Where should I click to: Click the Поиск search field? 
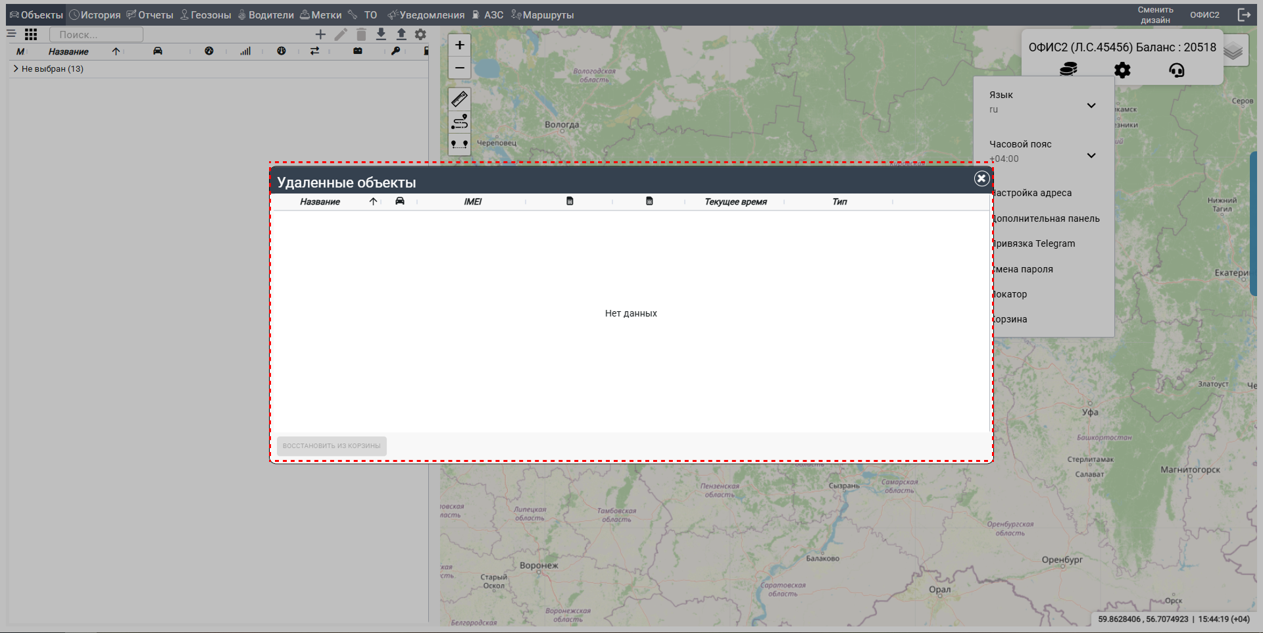tap(96, 34)
